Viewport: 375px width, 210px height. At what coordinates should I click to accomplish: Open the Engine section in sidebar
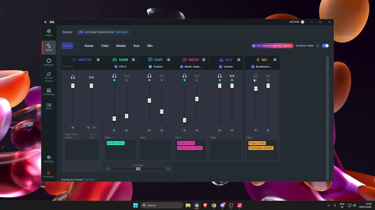49,32
